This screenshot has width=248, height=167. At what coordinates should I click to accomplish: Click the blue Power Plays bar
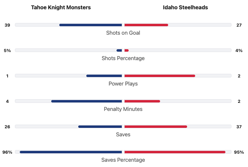pos(104,76)
